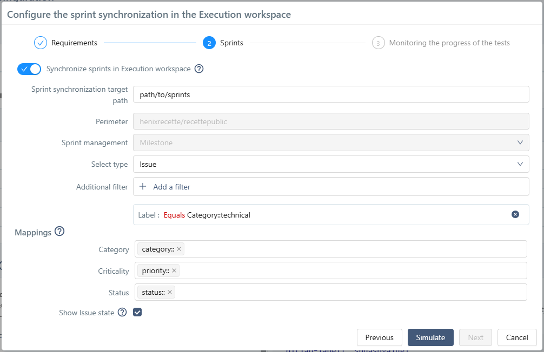Open the Show Issue state help icon

(x=122, y=312)
